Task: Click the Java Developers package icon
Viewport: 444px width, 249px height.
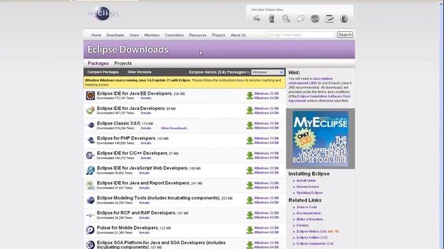Action: point(90,111)
